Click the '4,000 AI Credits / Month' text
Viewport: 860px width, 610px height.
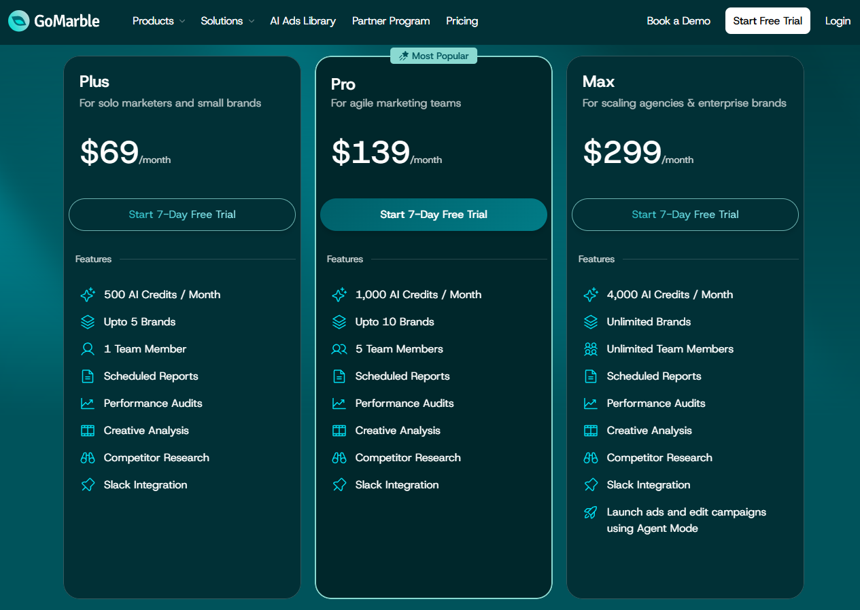[x=670, y=295]
